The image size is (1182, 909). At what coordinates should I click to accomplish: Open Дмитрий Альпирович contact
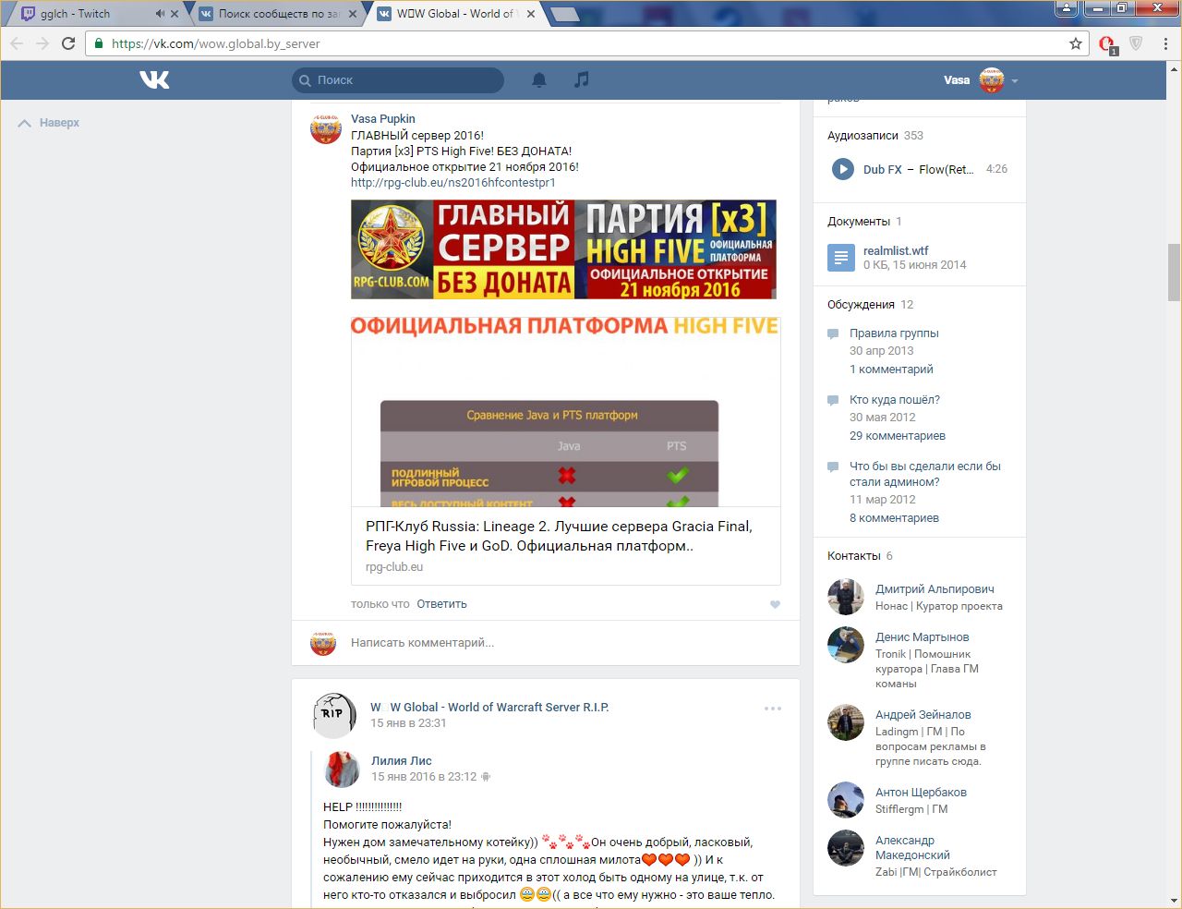(x=935, y=589)
